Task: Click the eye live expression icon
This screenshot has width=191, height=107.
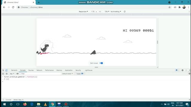Action: point(18,74)
